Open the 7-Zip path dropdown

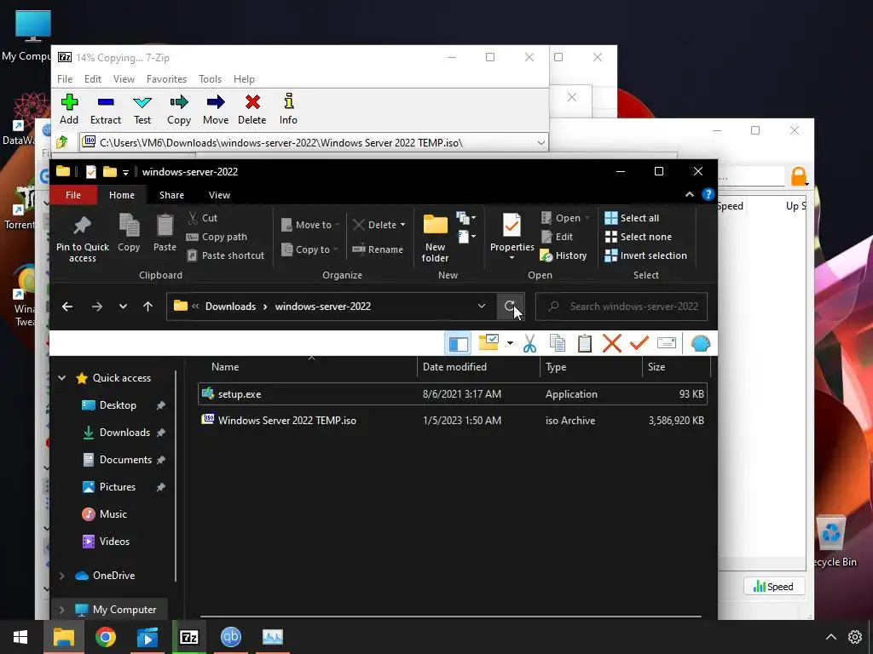[x=541, y=143]
